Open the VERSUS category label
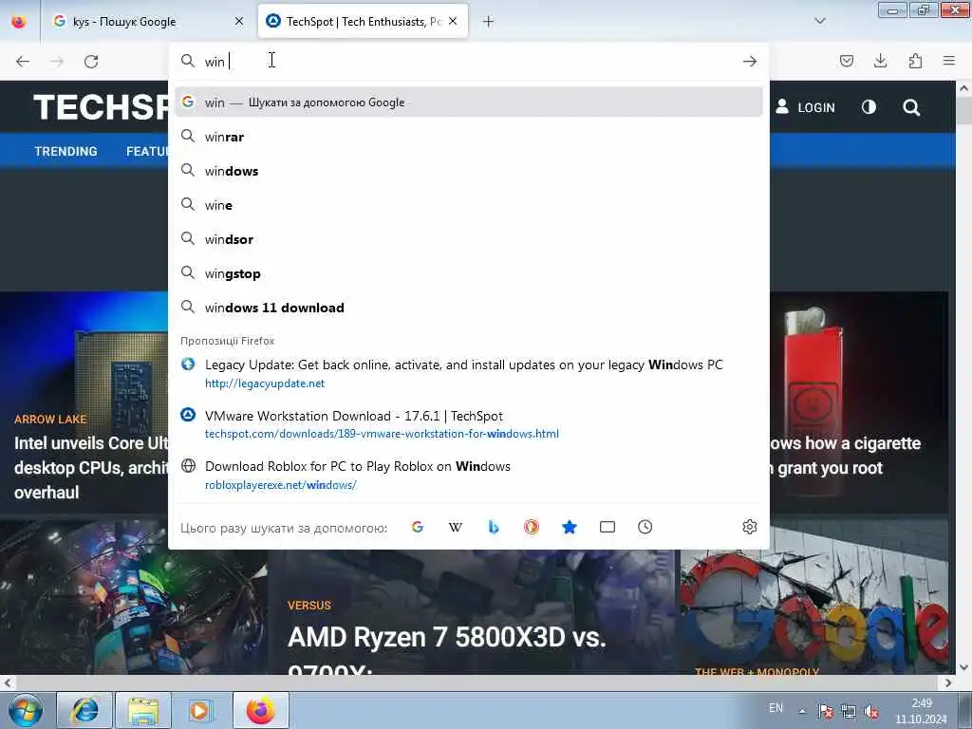972x729 pixels. pyautogui.click(x=309, y=605)
